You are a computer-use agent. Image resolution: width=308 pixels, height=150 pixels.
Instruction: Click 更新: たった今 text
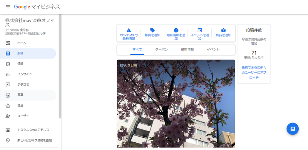pos(254,58)
